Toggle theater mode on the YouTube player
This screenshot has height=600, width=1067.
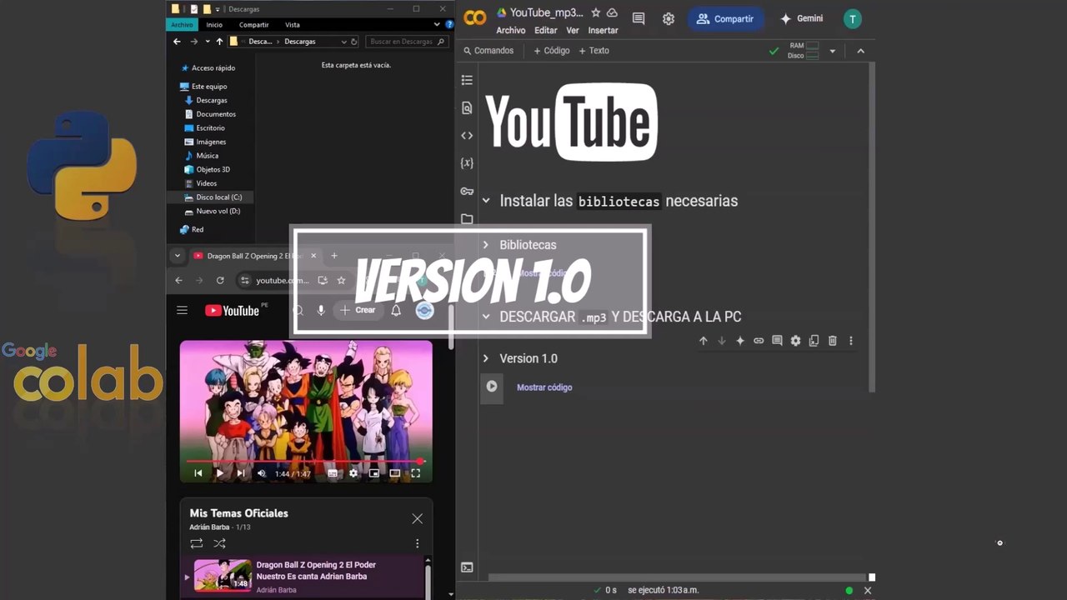(x=395, y=473)
